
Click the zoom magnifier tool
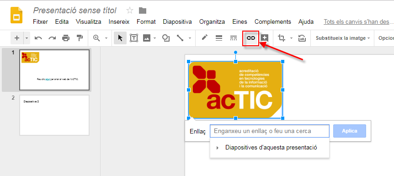point(96,38)
